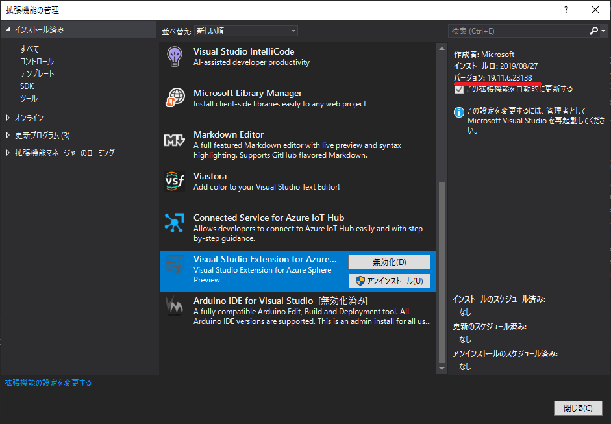Click the インストールのスケジュール済み label

click(x=499, y=299)
